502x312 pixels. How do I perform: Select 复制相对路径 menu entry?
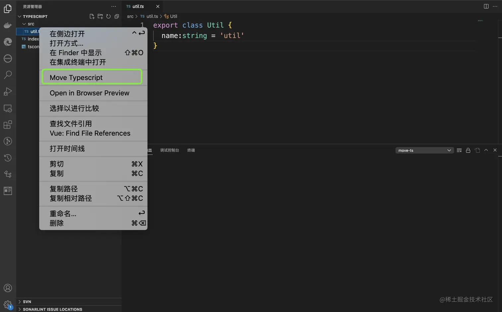[x=93, y=198]
